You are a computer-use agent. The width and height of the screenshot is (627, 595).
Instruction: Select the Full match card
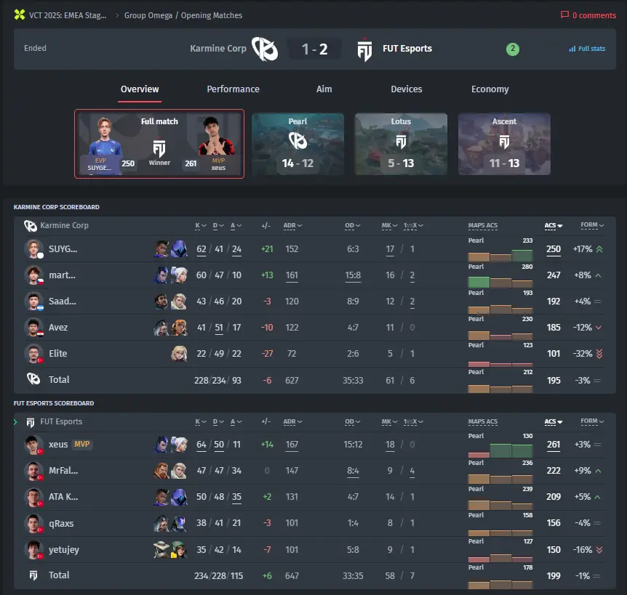pos(159,144)
